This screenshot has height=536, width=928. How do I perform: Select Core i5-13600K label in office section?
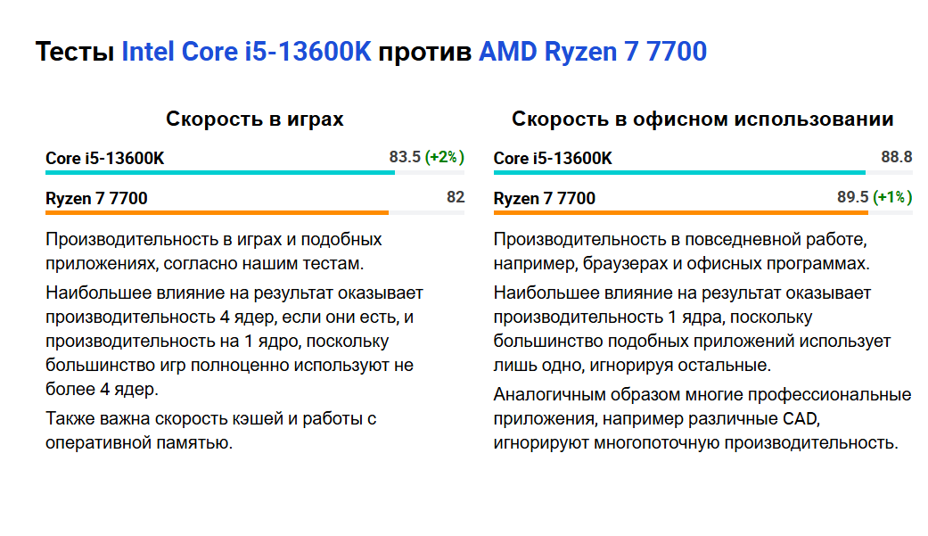coord(553,158)
